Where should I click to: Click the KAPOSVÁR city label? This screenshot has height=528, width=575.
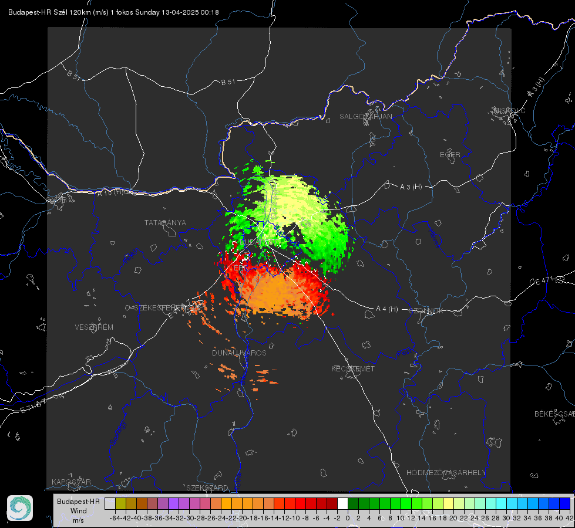(71, 482)
